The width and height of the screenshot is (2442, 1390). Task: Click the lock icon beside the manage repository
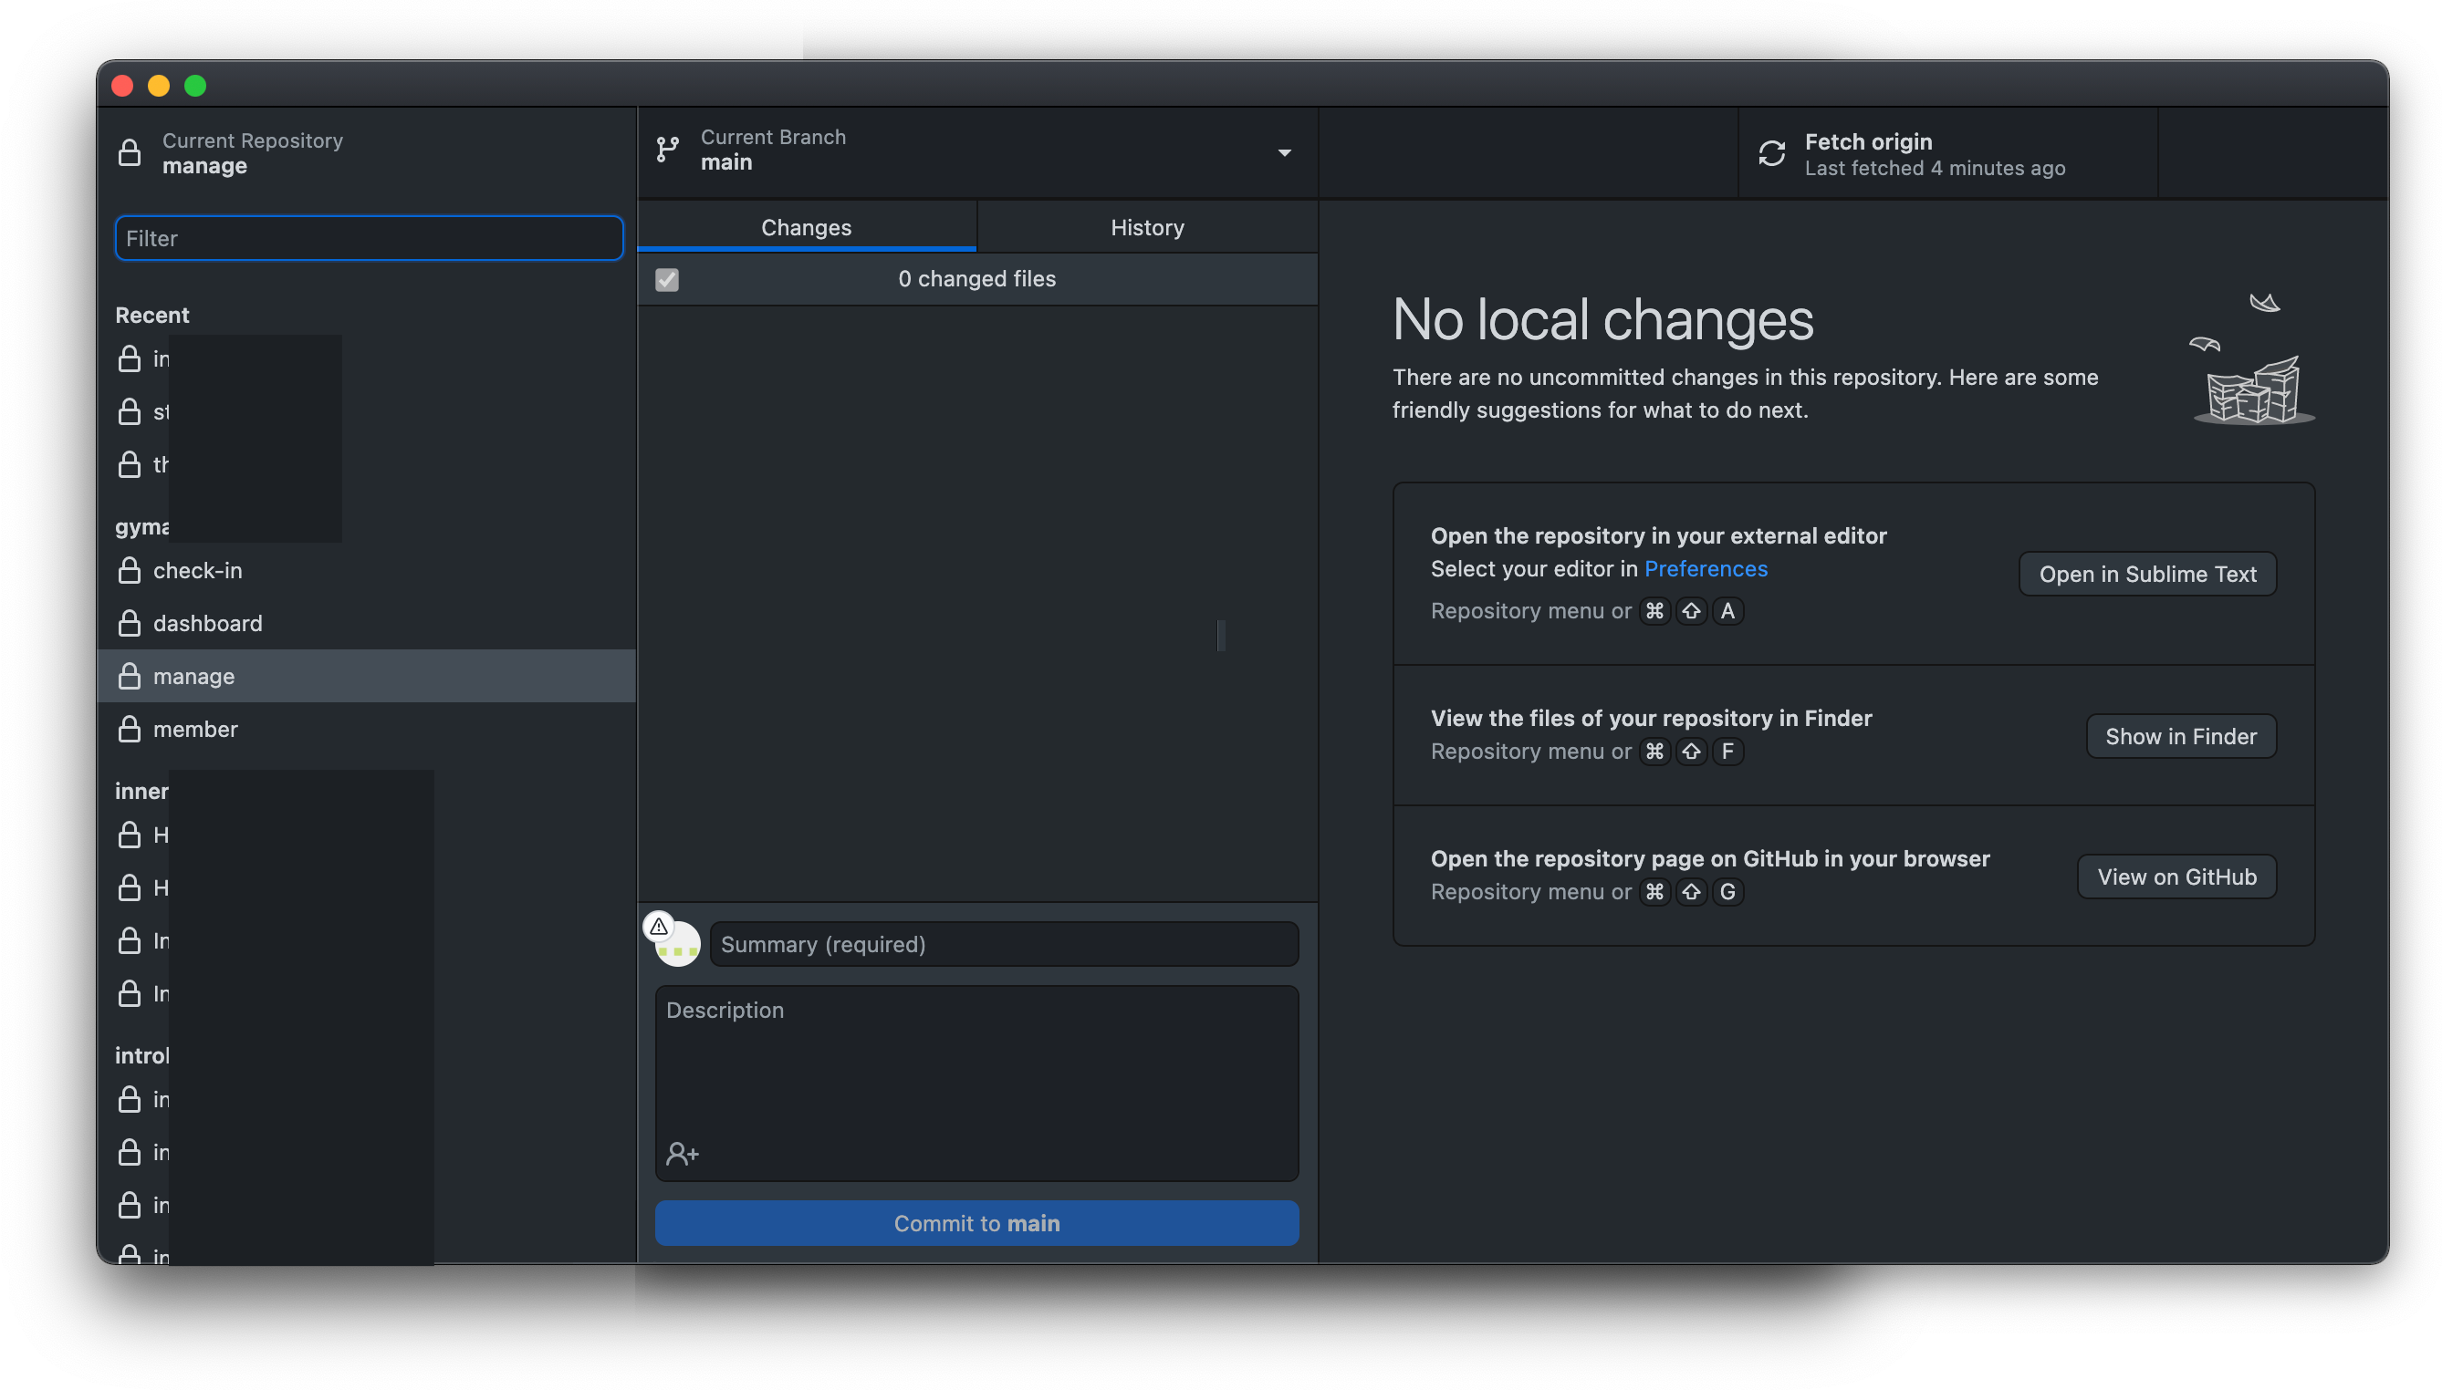tap(130, 676)
